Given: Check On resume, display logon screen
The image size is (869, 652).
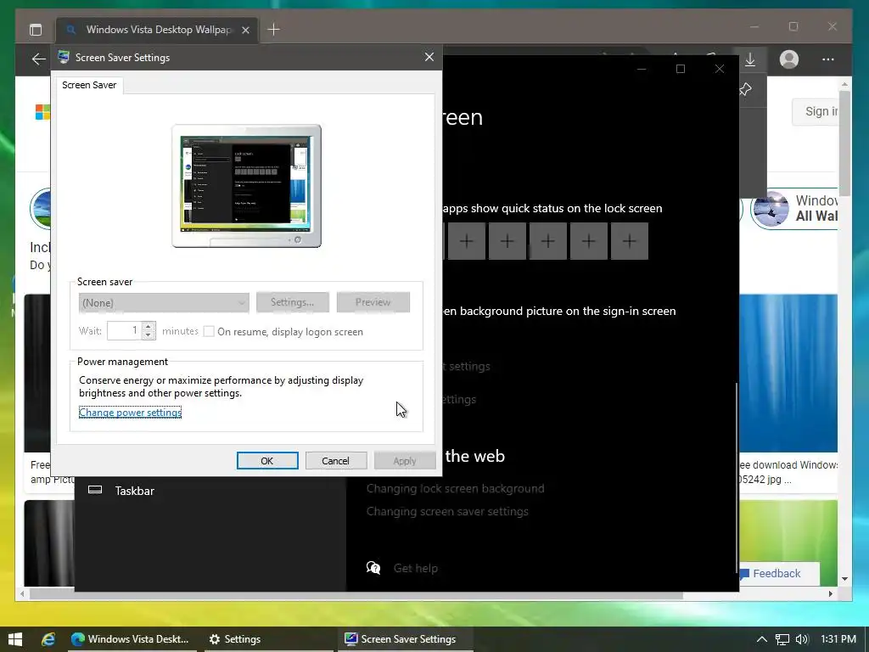Looking at the screenshot, I should tap(209, 332).
